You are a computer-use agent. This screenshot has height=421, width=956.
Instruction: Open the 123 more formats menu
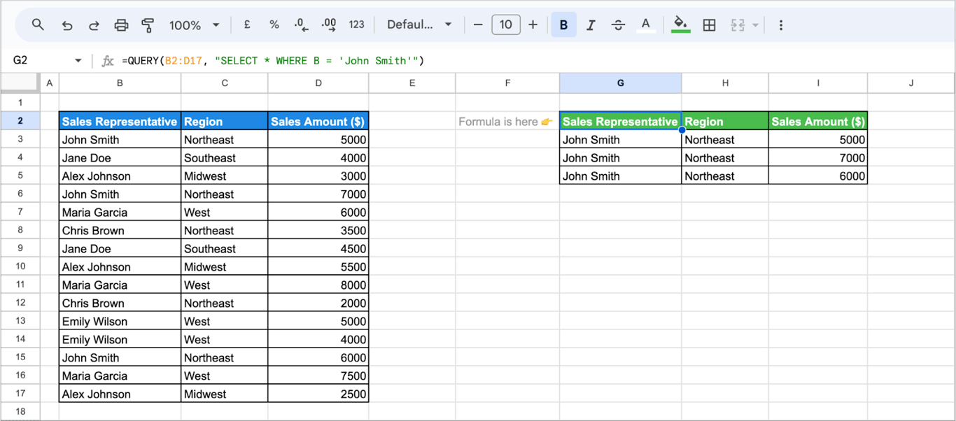[x=356, y=24]
